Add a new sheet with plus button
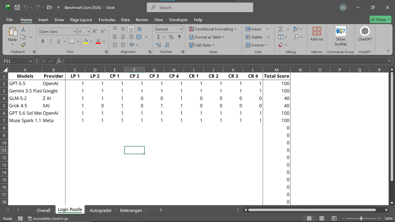The width and height of the screenshot is (395, 222). tap(161, 210)
